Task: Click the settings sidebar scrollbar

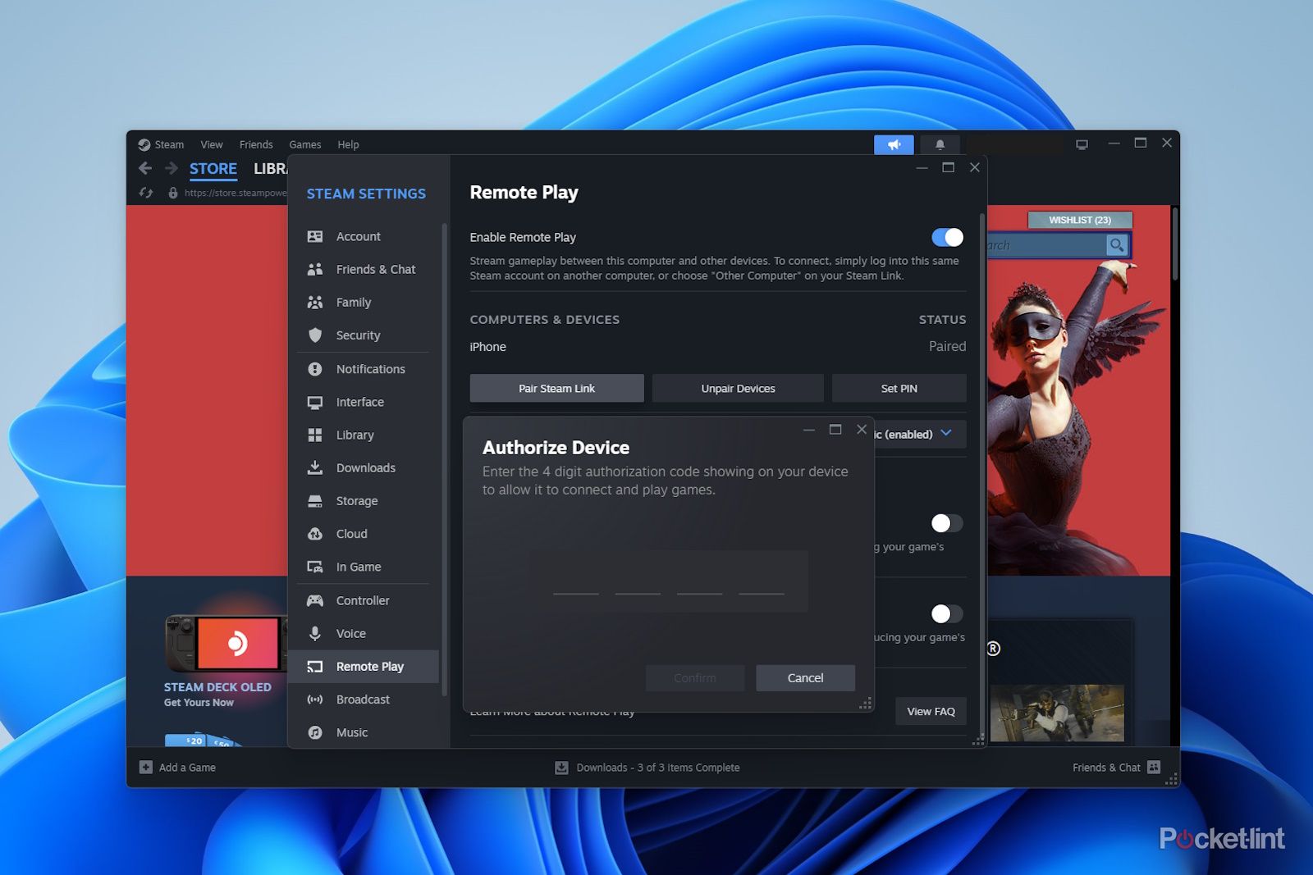Action: point(444,459)
